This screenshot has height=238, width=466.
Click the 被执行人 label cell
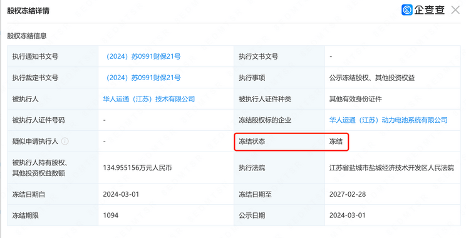coord(53,99)
